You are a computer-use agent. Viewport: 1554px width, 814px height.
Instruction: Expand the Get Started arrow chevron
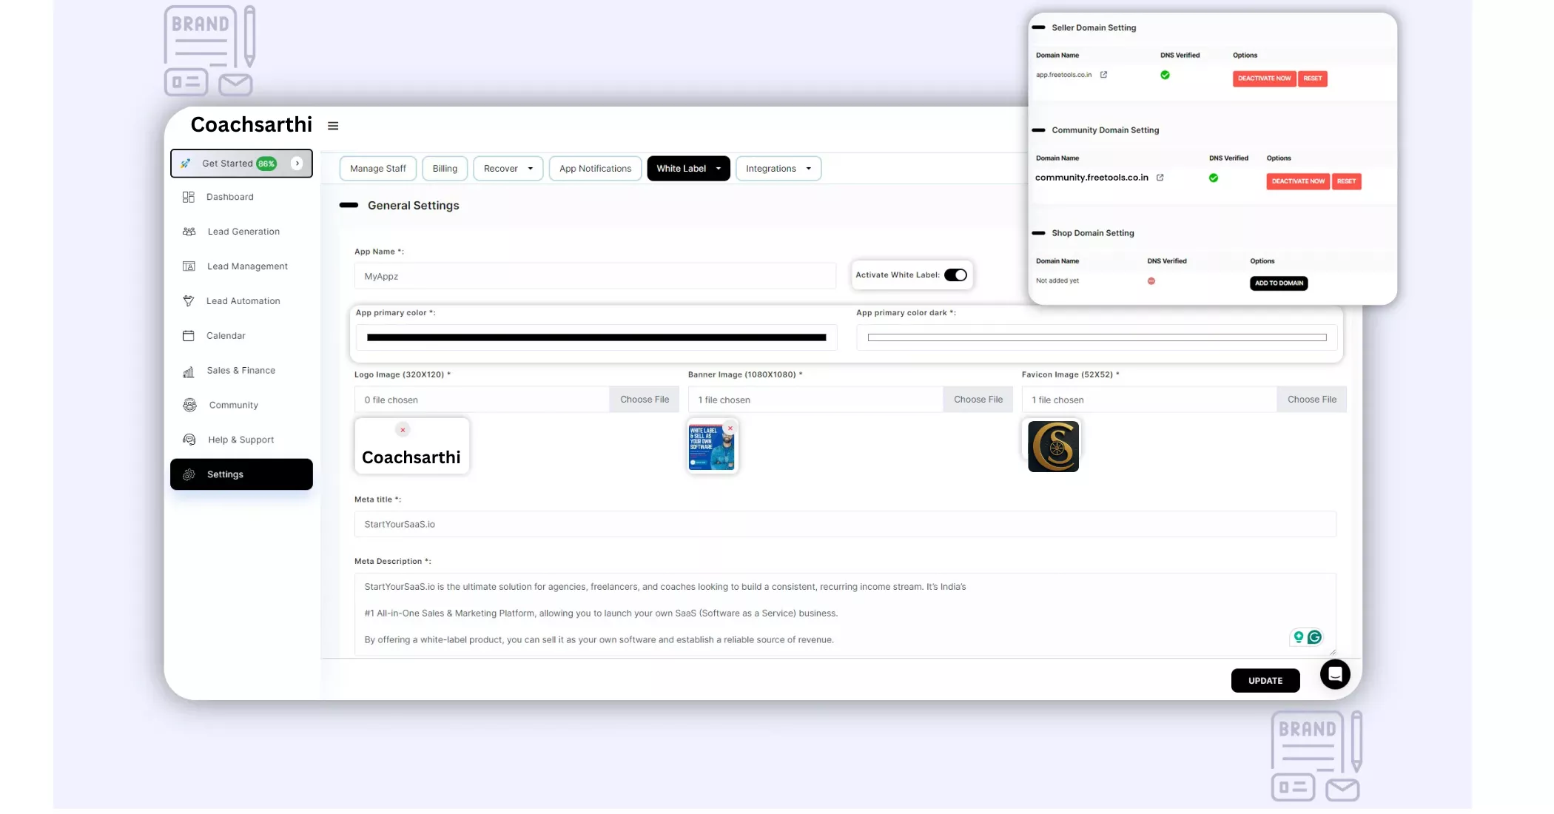pyautogui.click(x=297, y=164)
